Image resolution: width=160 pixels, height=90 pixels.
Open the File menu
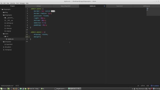click(1, 3)
